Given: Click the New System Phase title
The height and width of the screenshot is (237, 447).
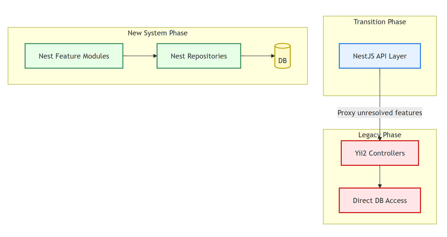Looking at the screenshot, I should point(158,33).
